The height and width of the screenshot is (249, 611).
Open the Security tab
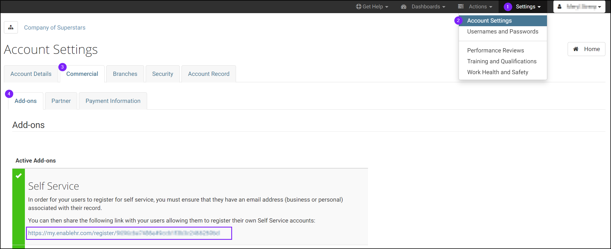(x=162, y=74)
